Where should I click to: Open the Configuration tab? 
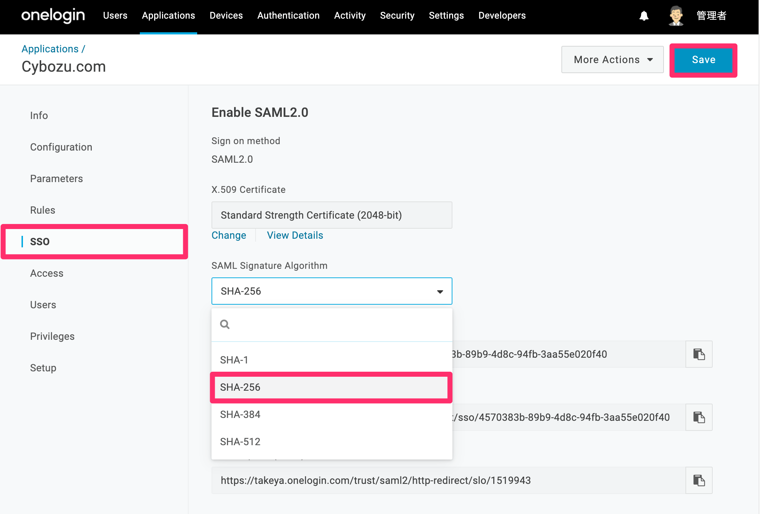[61, 147]
